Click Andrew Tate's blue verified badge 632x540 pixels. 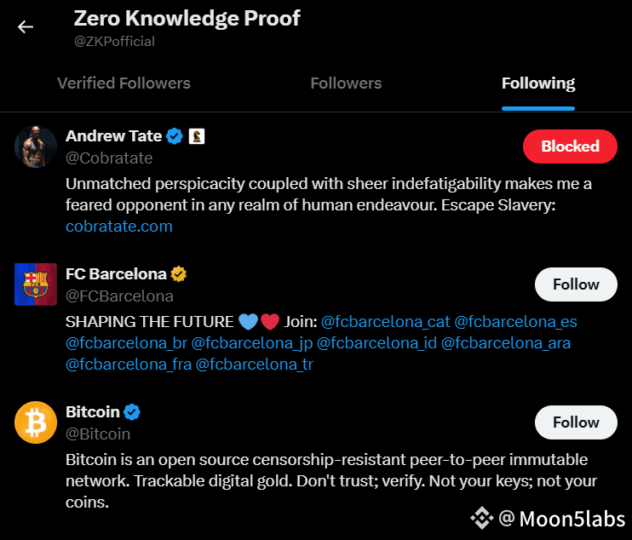pos(175,136)
